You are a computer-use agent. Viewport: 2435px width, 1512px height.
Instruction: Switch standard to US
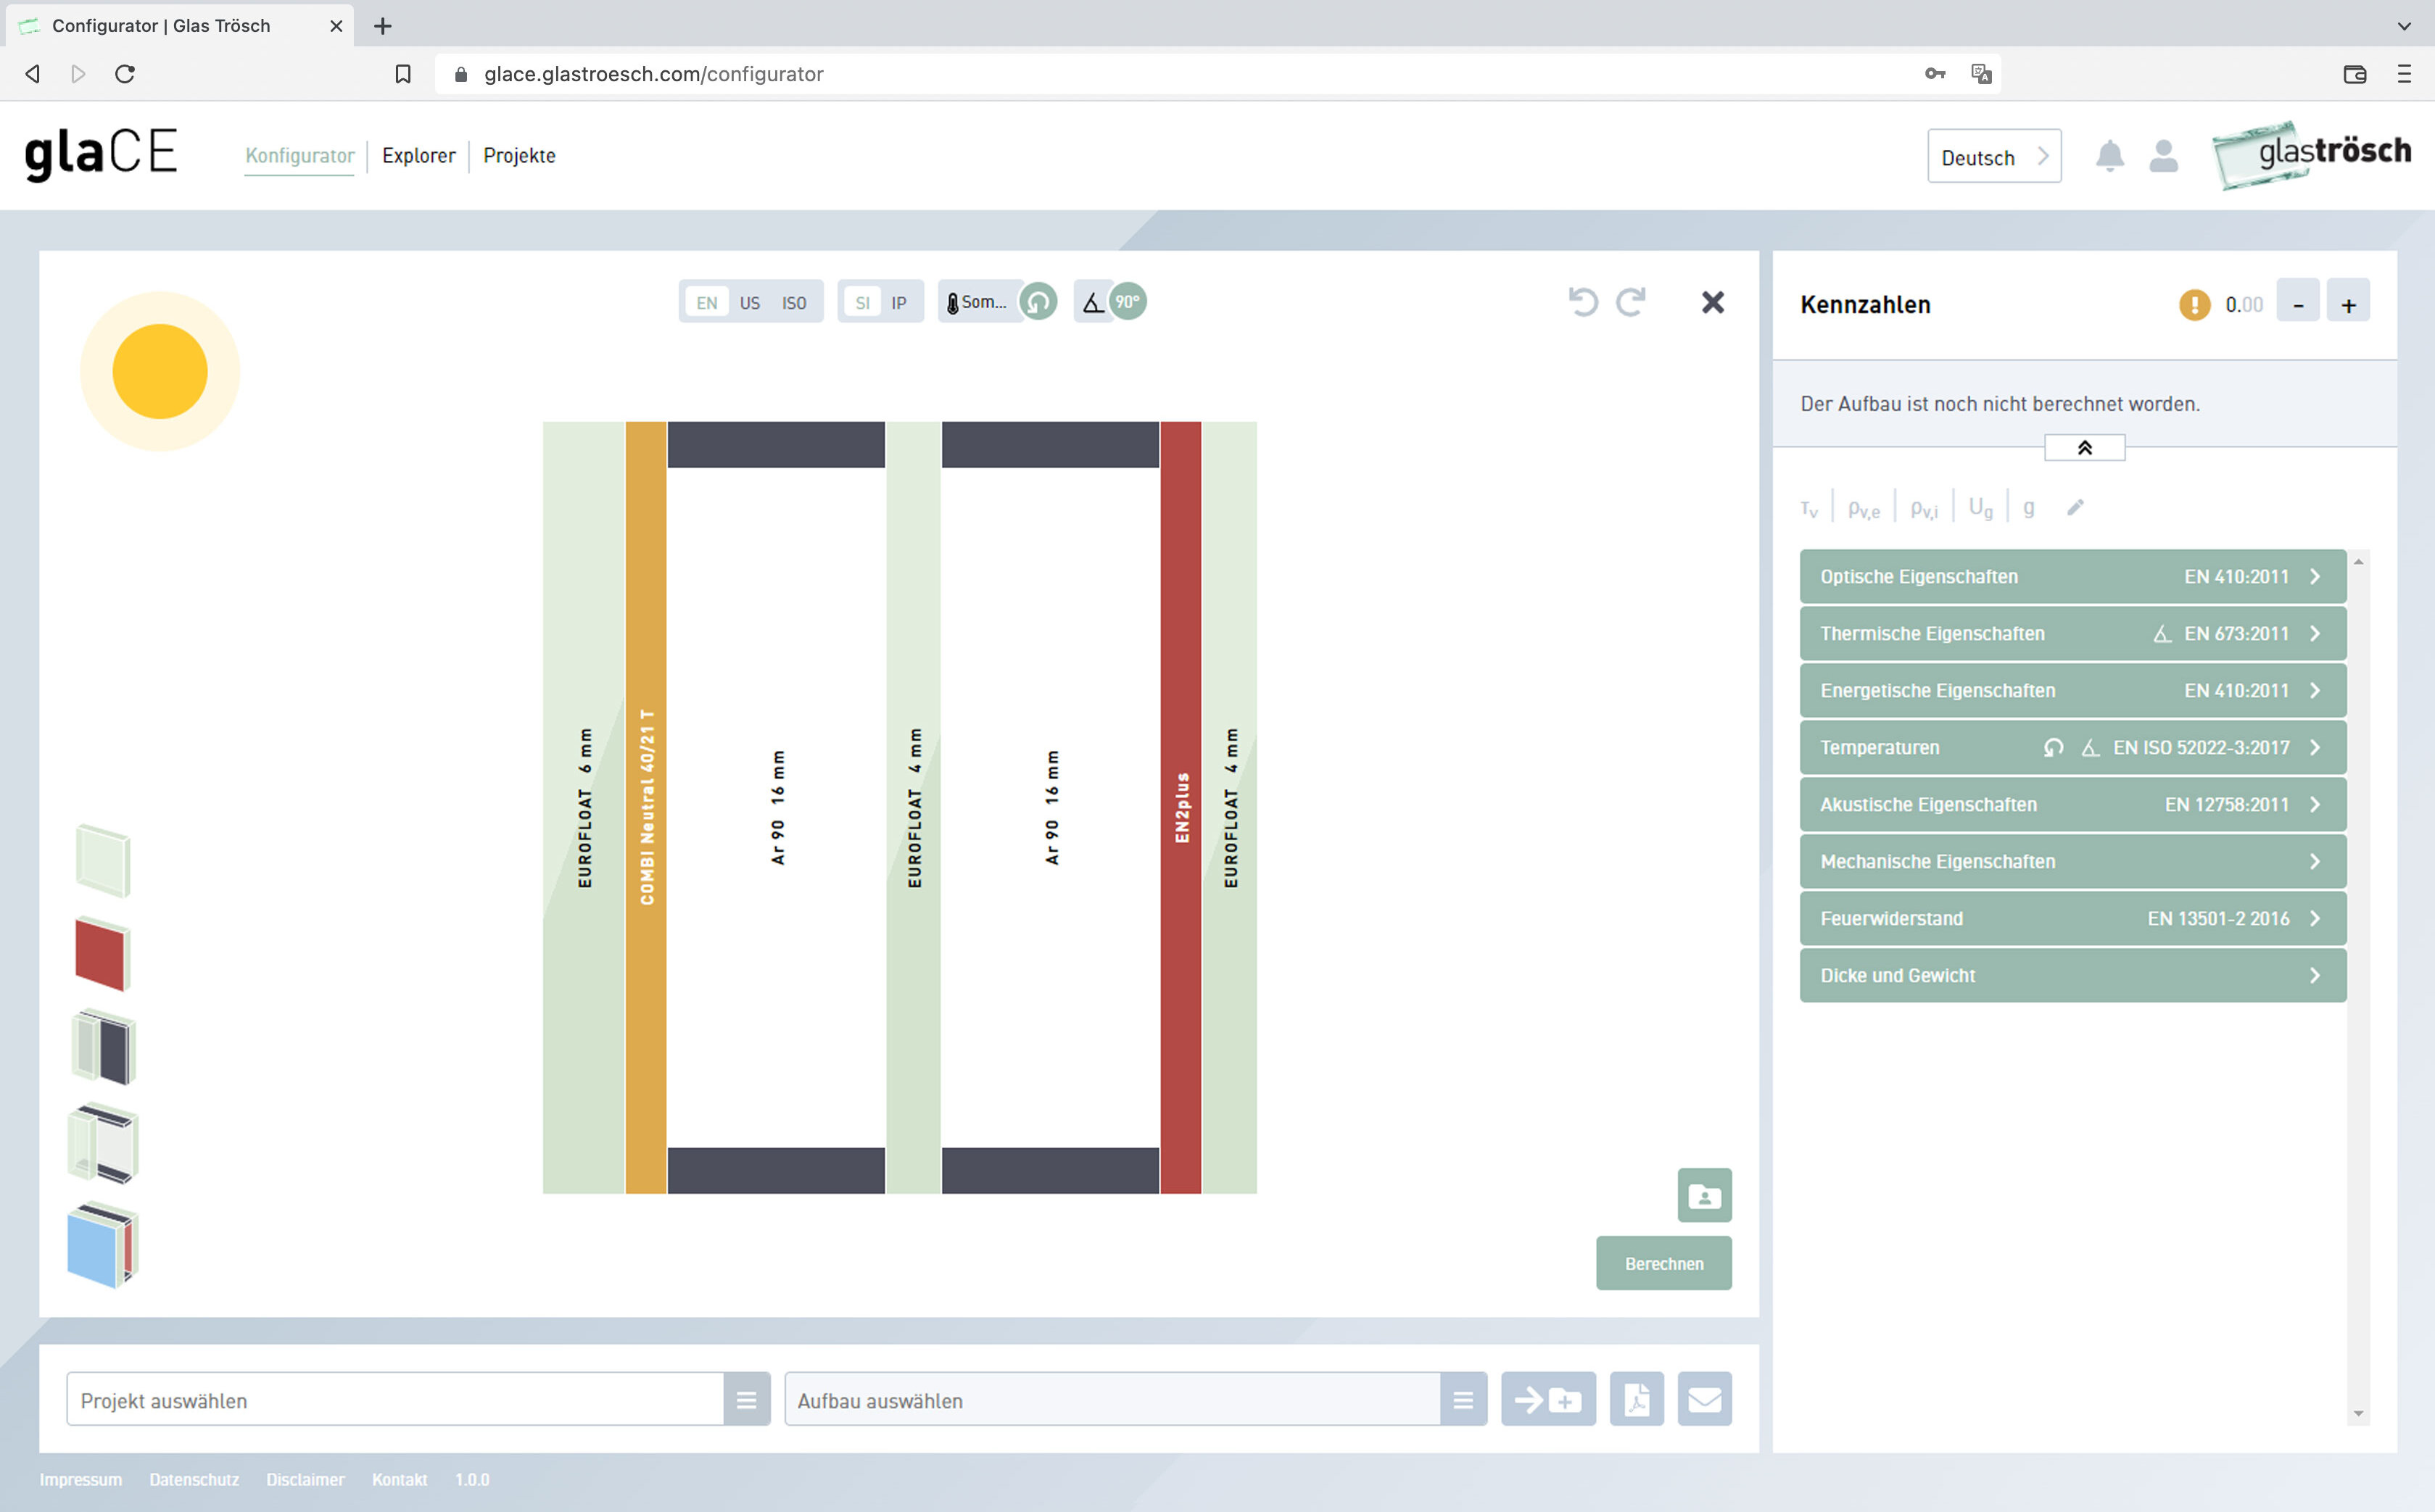[x=749, y=303]
